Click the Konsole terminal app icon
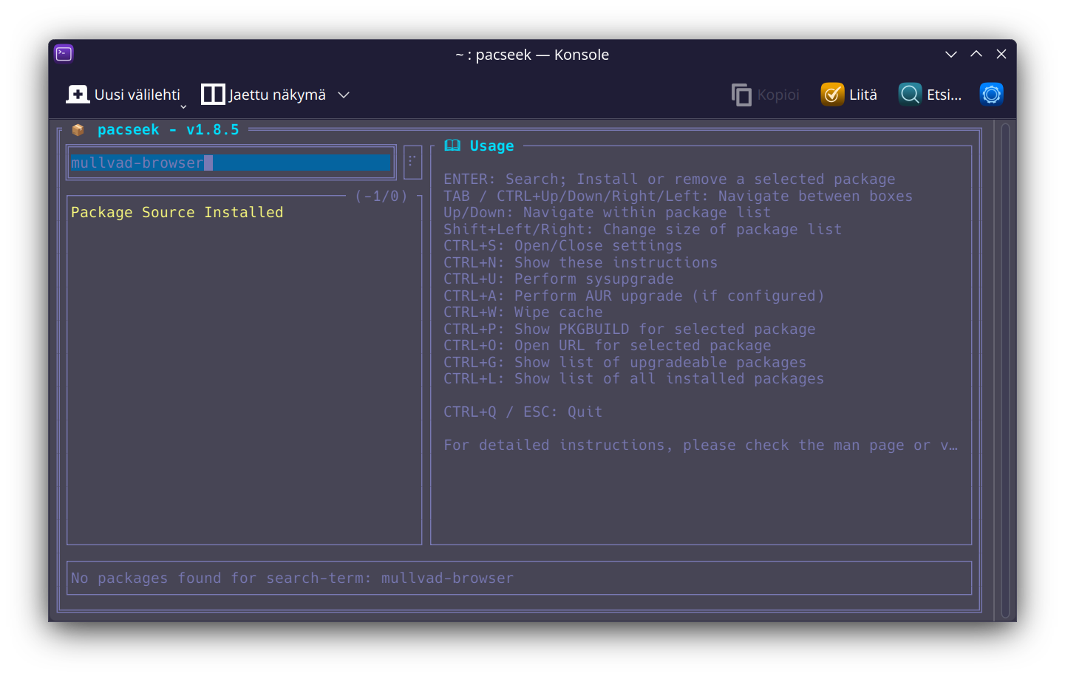Screen dimensions: 1065x679 [64, 54]
